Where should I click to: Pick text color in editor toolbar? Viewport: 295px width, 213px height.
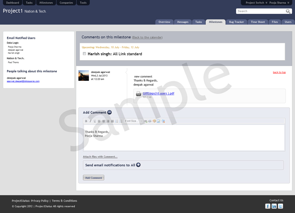[154, 121]
